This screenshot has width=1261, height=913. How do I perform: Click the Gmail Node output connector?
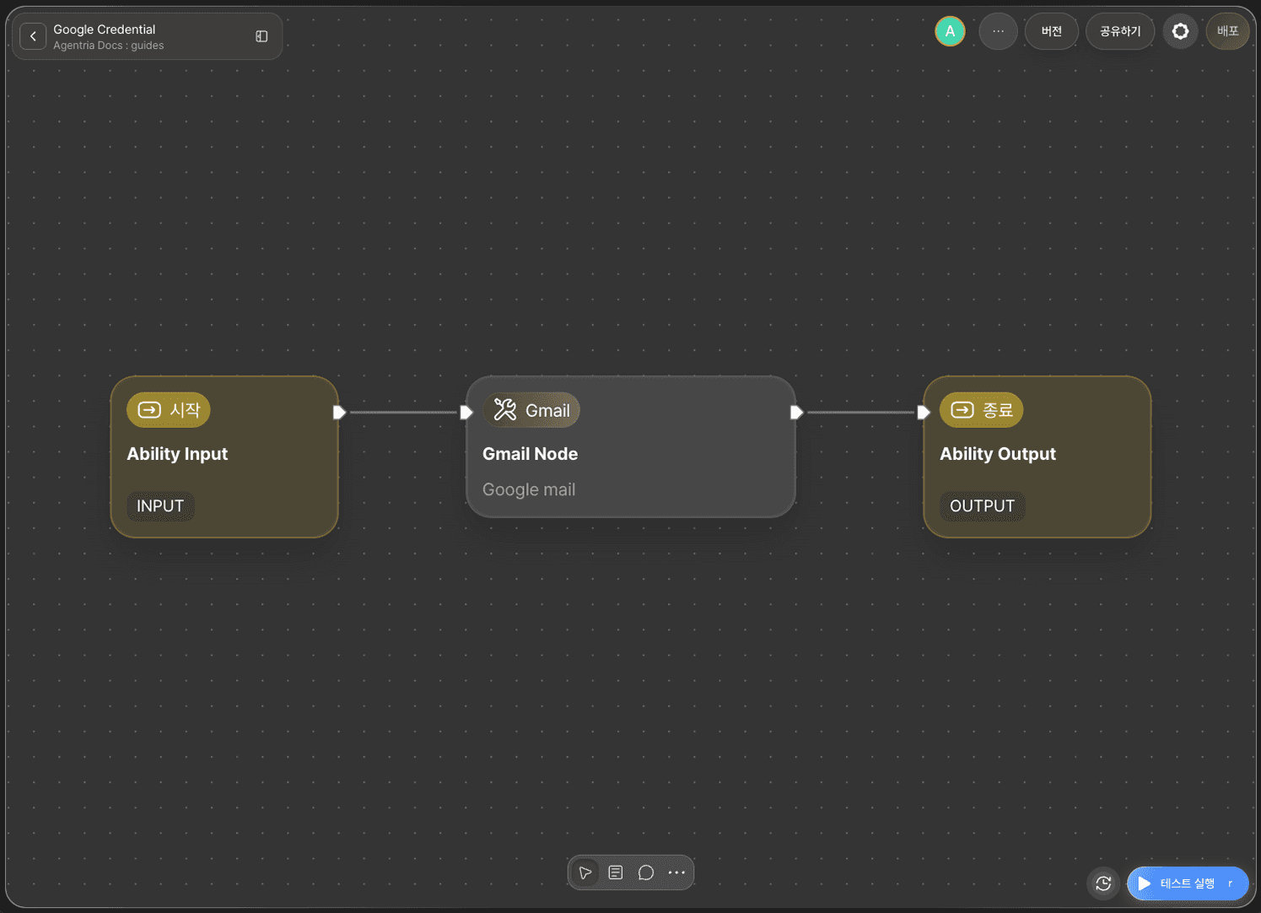(x=796, y=413)
